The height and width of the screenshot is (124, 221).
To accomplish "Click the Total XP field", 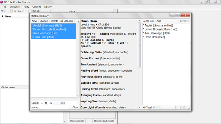I will pyautogui.click(x=46, y=11).
